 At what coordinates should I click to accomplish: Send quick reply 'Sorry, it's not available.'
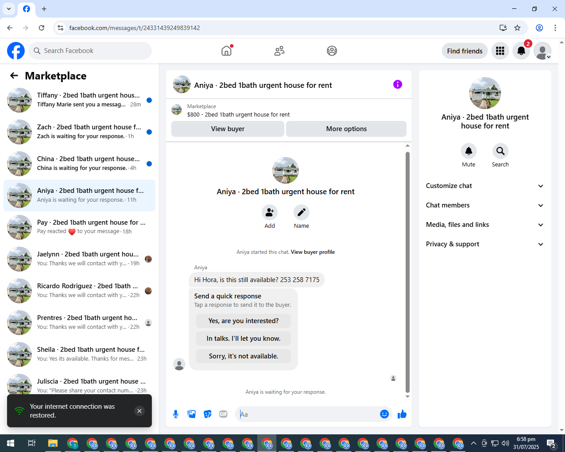pos(244,356)
